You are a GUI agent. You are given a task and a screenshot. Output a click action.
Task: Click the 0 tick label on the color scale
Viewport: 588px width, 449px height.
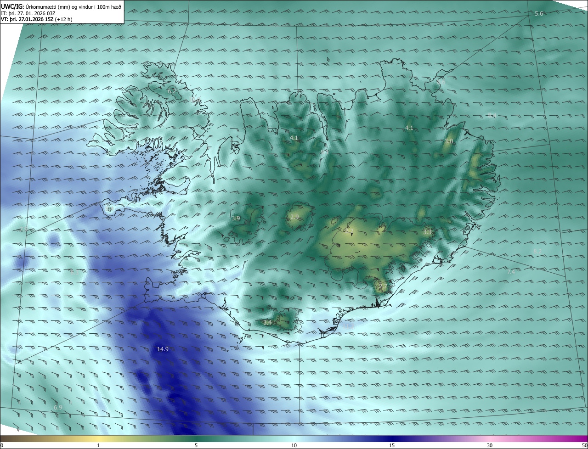[2, 445]
